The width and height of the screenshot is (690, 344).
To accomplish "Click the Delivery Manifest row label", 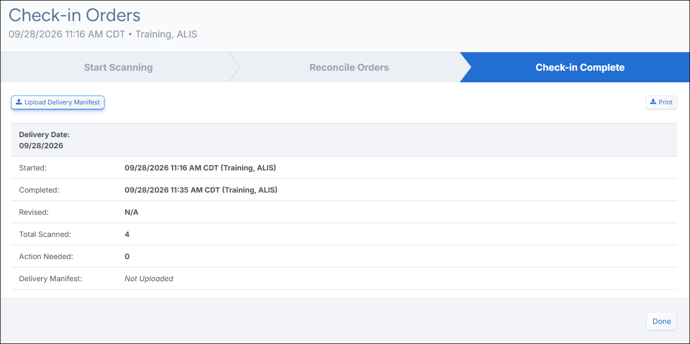I will point(51,279).
